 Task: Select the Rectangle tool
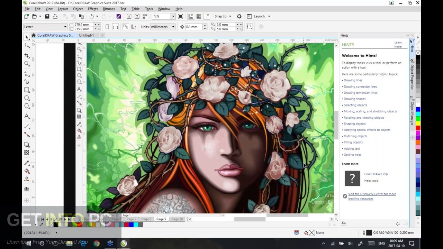[27, 90]
